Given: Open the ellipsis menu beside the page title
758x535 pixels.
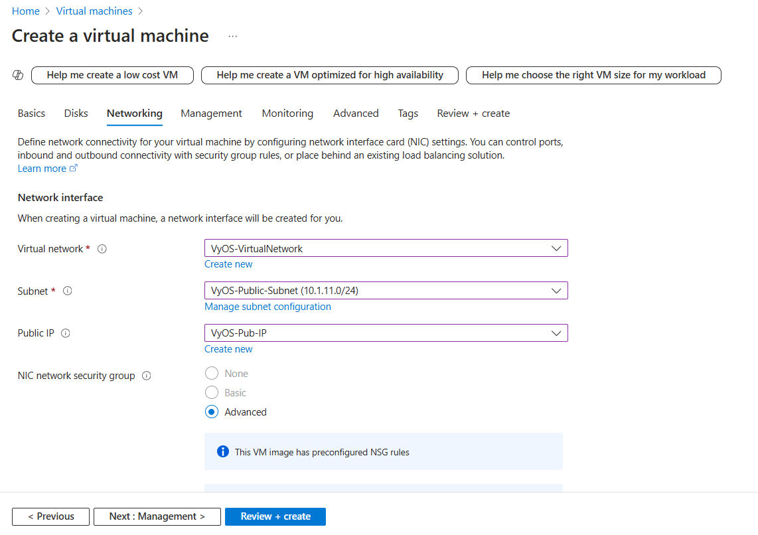Looking at the screenshot, I should pyautogui.click(x=232, y=37).
